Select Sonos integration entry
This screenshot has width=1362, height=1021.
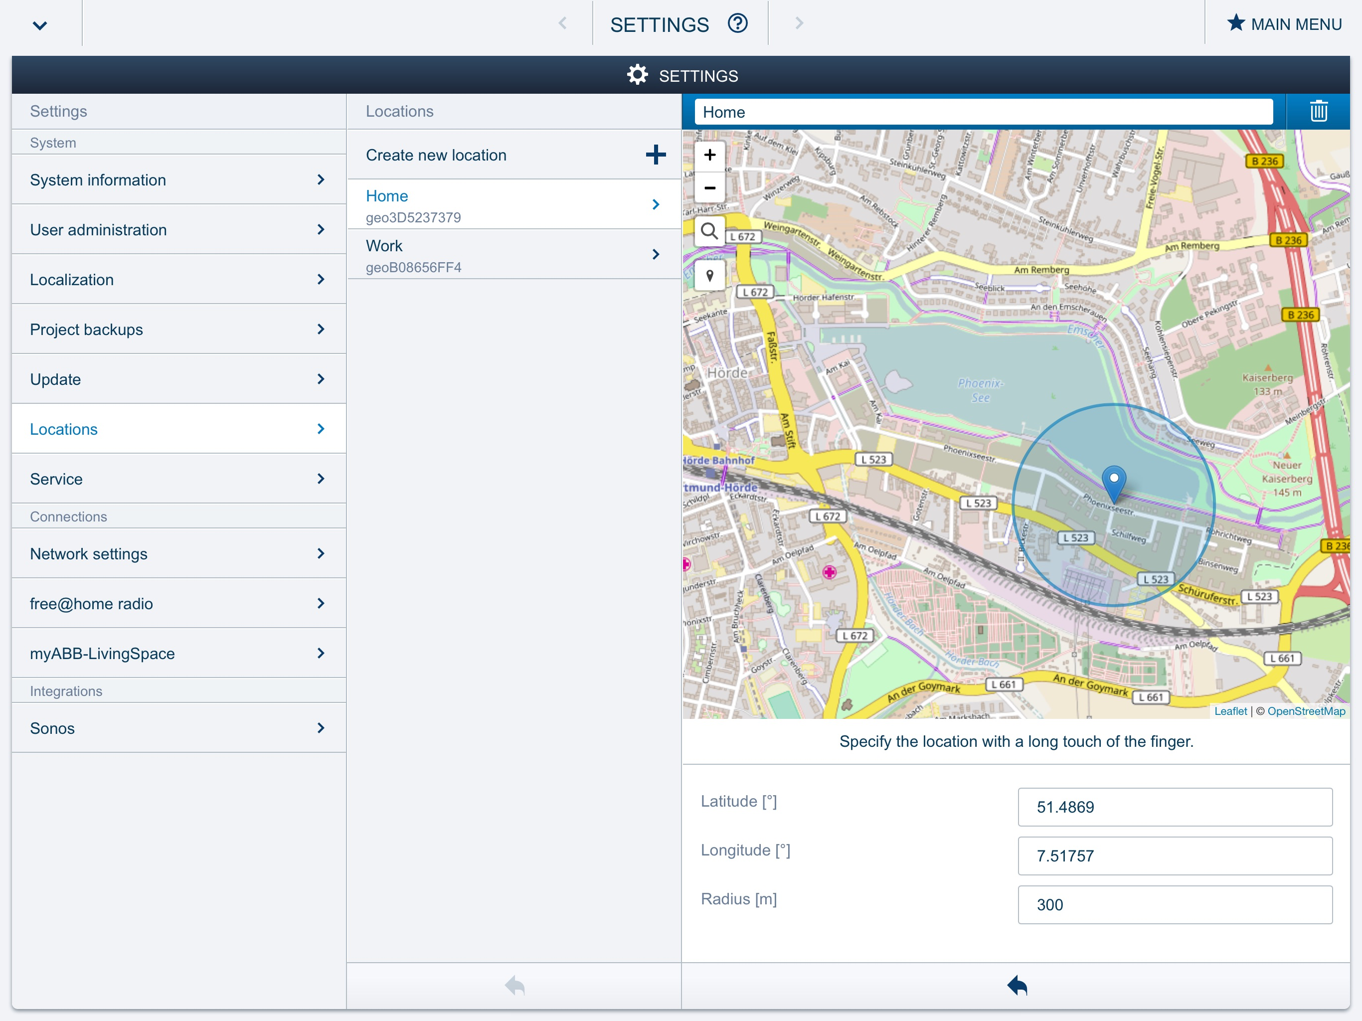coord(178,727)
